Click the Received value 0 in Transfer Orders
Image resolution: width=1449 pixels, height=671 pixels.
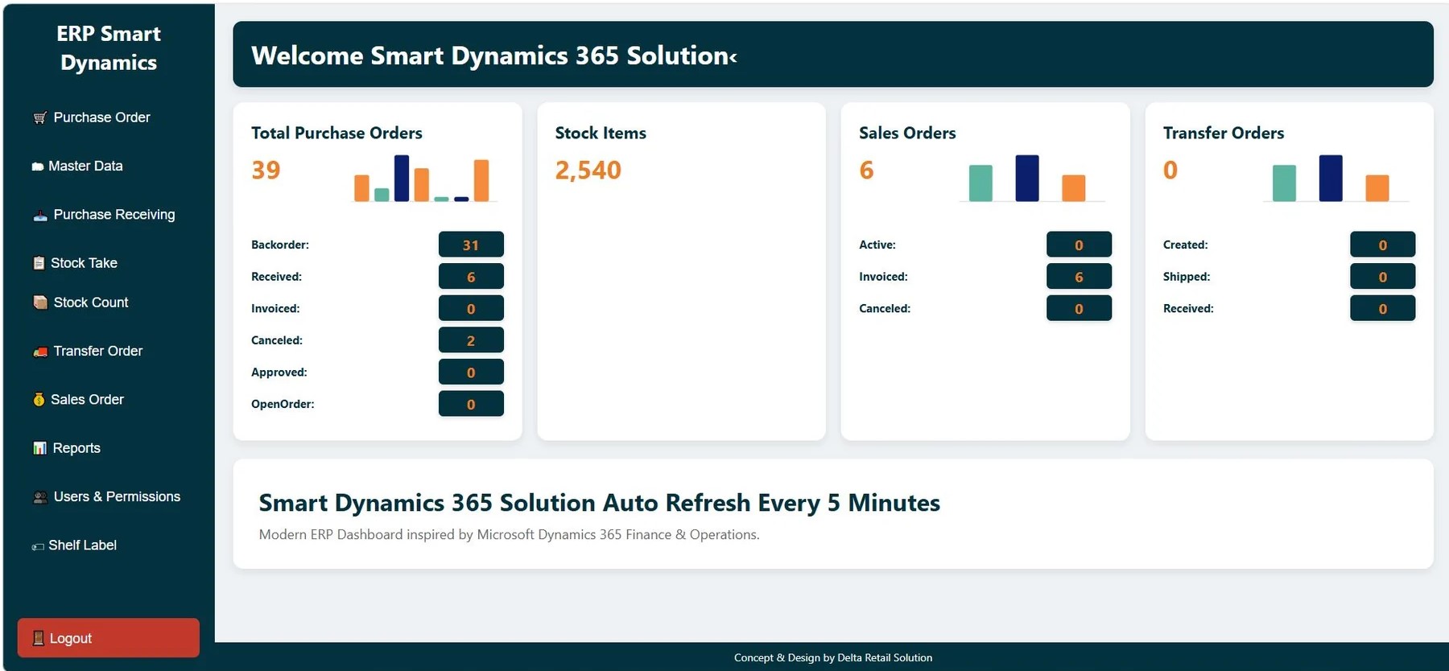[x=1383, y=308]
